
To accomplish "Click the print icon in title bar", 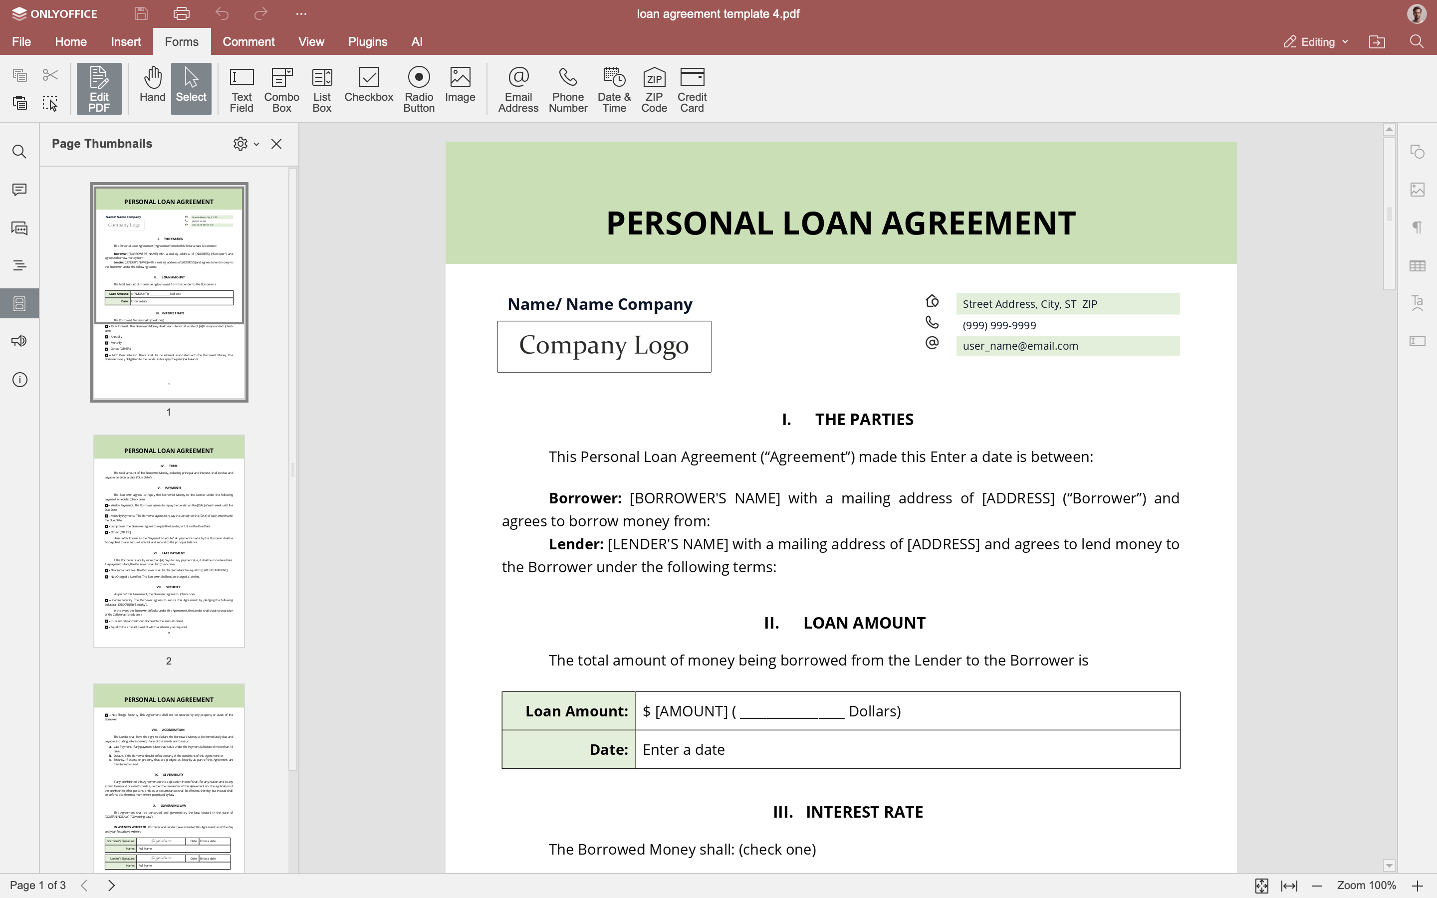I will 182,13.
